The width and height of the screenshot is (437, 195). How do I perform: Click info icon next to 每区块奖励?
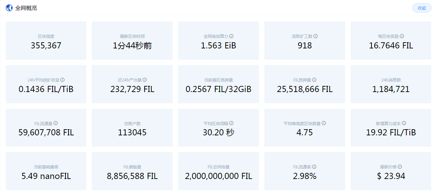tap(402, 36)
